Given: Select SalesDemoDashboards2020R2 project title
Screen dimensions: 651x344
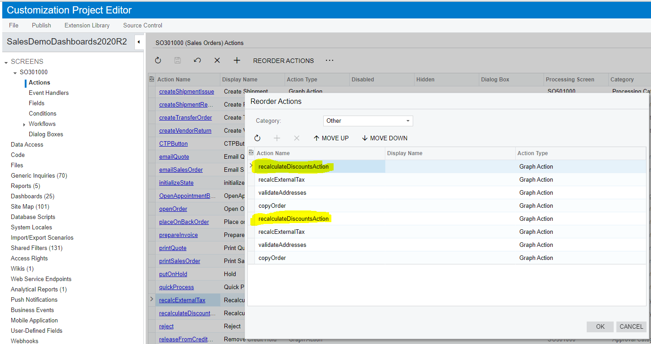Looking at the screenshot, I should tap(67, 42).
